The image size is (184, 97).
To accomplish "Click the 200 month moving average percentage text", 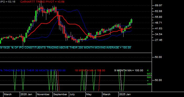I will pyautogui.click(x=65, y=48).
